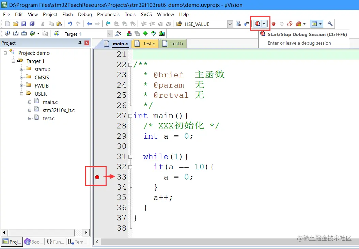
Task: Open the Window layout dropdown arrow
Action: (x=320, y=24)
